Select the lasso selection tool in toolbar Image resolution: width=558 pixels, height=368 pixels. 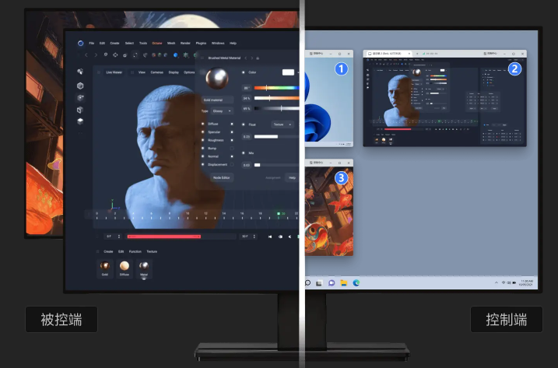point(106,54)
